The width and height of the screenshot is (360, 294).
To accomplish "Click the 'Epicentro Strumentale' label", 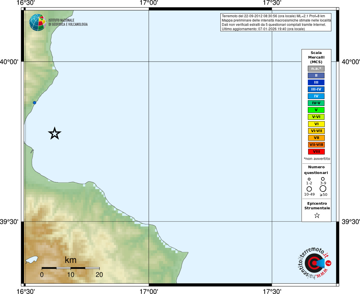I will [x=317, y=206].
